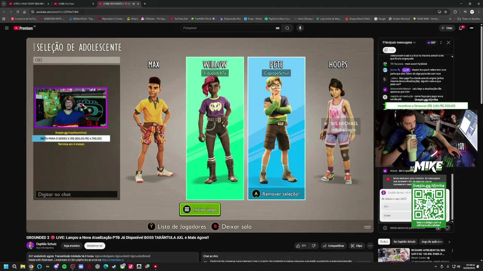Open a new browser tab

145,4
